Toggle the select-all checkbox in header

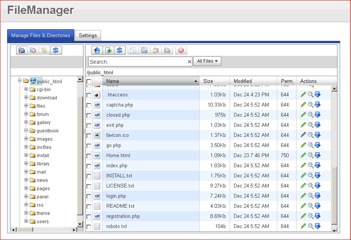[x=89, y=81]
